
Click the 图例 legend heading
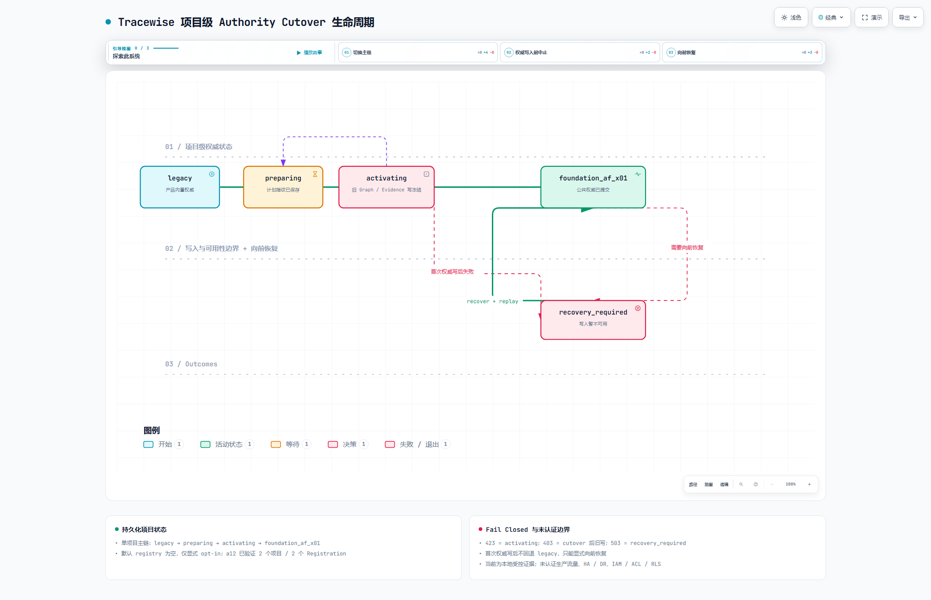click(152, 430)
